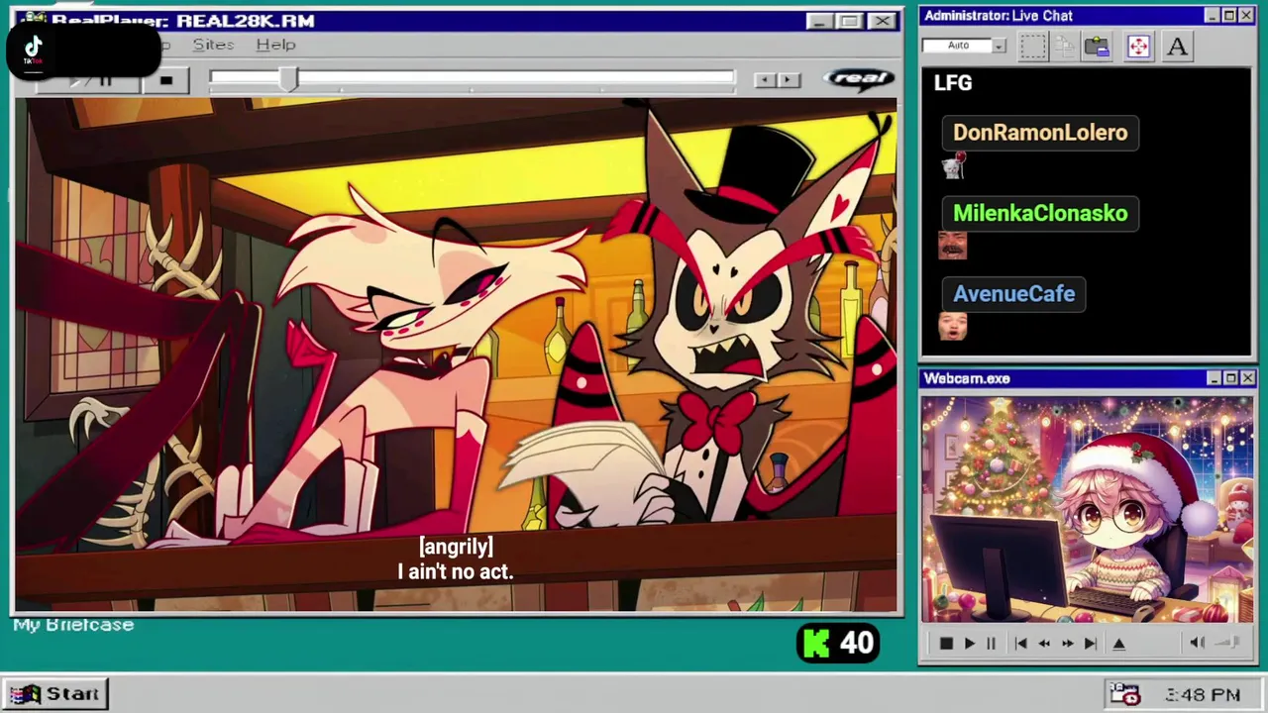Skip to previous track in Webcam.exe
The image size is (1268, 713).
[1020, 644]
